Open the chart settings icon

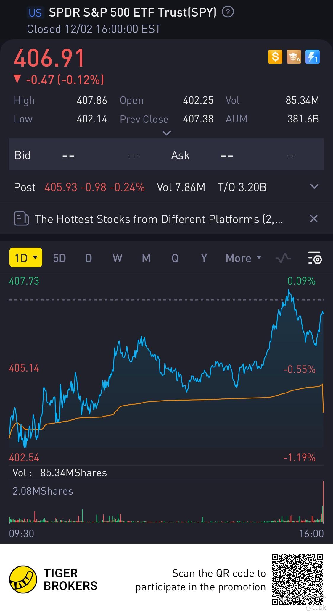coord(315,258)
